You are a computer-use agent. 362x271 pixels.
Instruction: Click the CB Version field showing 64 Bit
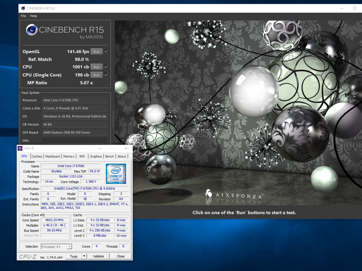pyautogui.click(x=75, y=124)
